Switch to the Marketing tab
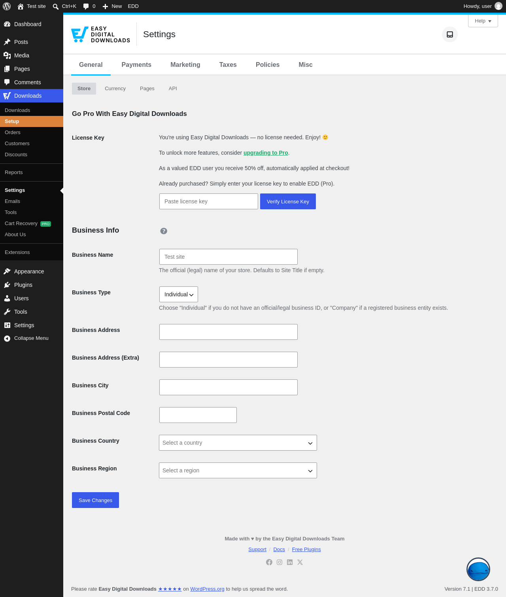Screen dimensions: 506x597 pyautogui.click(x=185, y=64)
